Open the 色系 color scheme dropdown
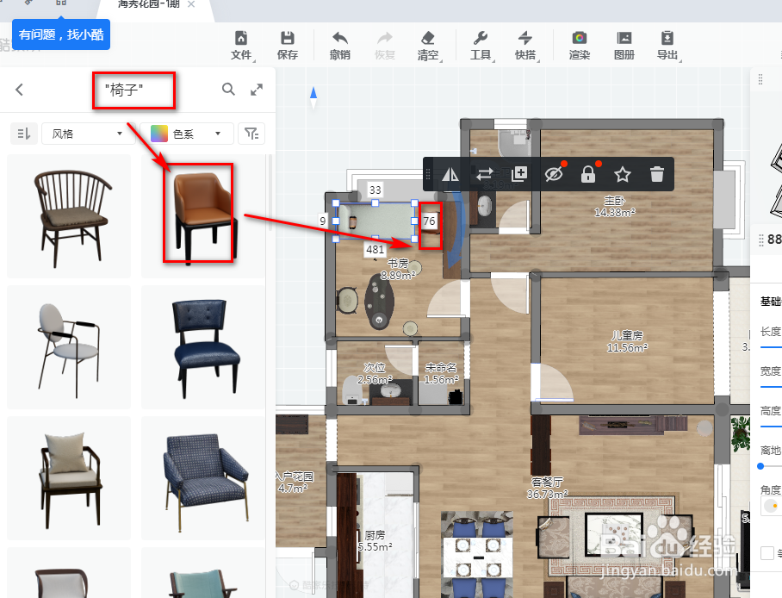Screen dimensions: 782x598 (187, 134)
